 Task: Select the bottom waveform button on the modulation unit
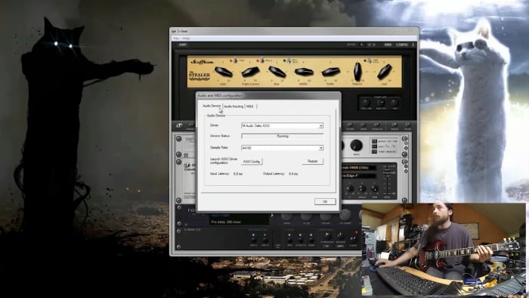pos(374,151)
